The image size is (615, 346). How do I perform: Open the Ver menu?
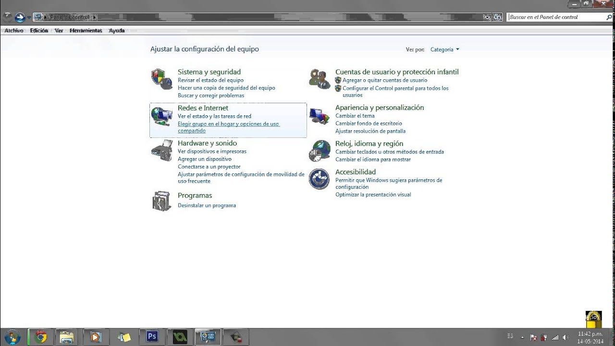(59, 30)
